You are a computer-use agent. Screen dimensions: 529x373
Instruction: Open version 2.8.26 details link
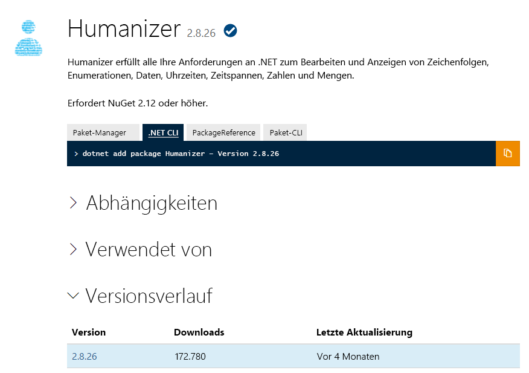click(x=83, y=356)
